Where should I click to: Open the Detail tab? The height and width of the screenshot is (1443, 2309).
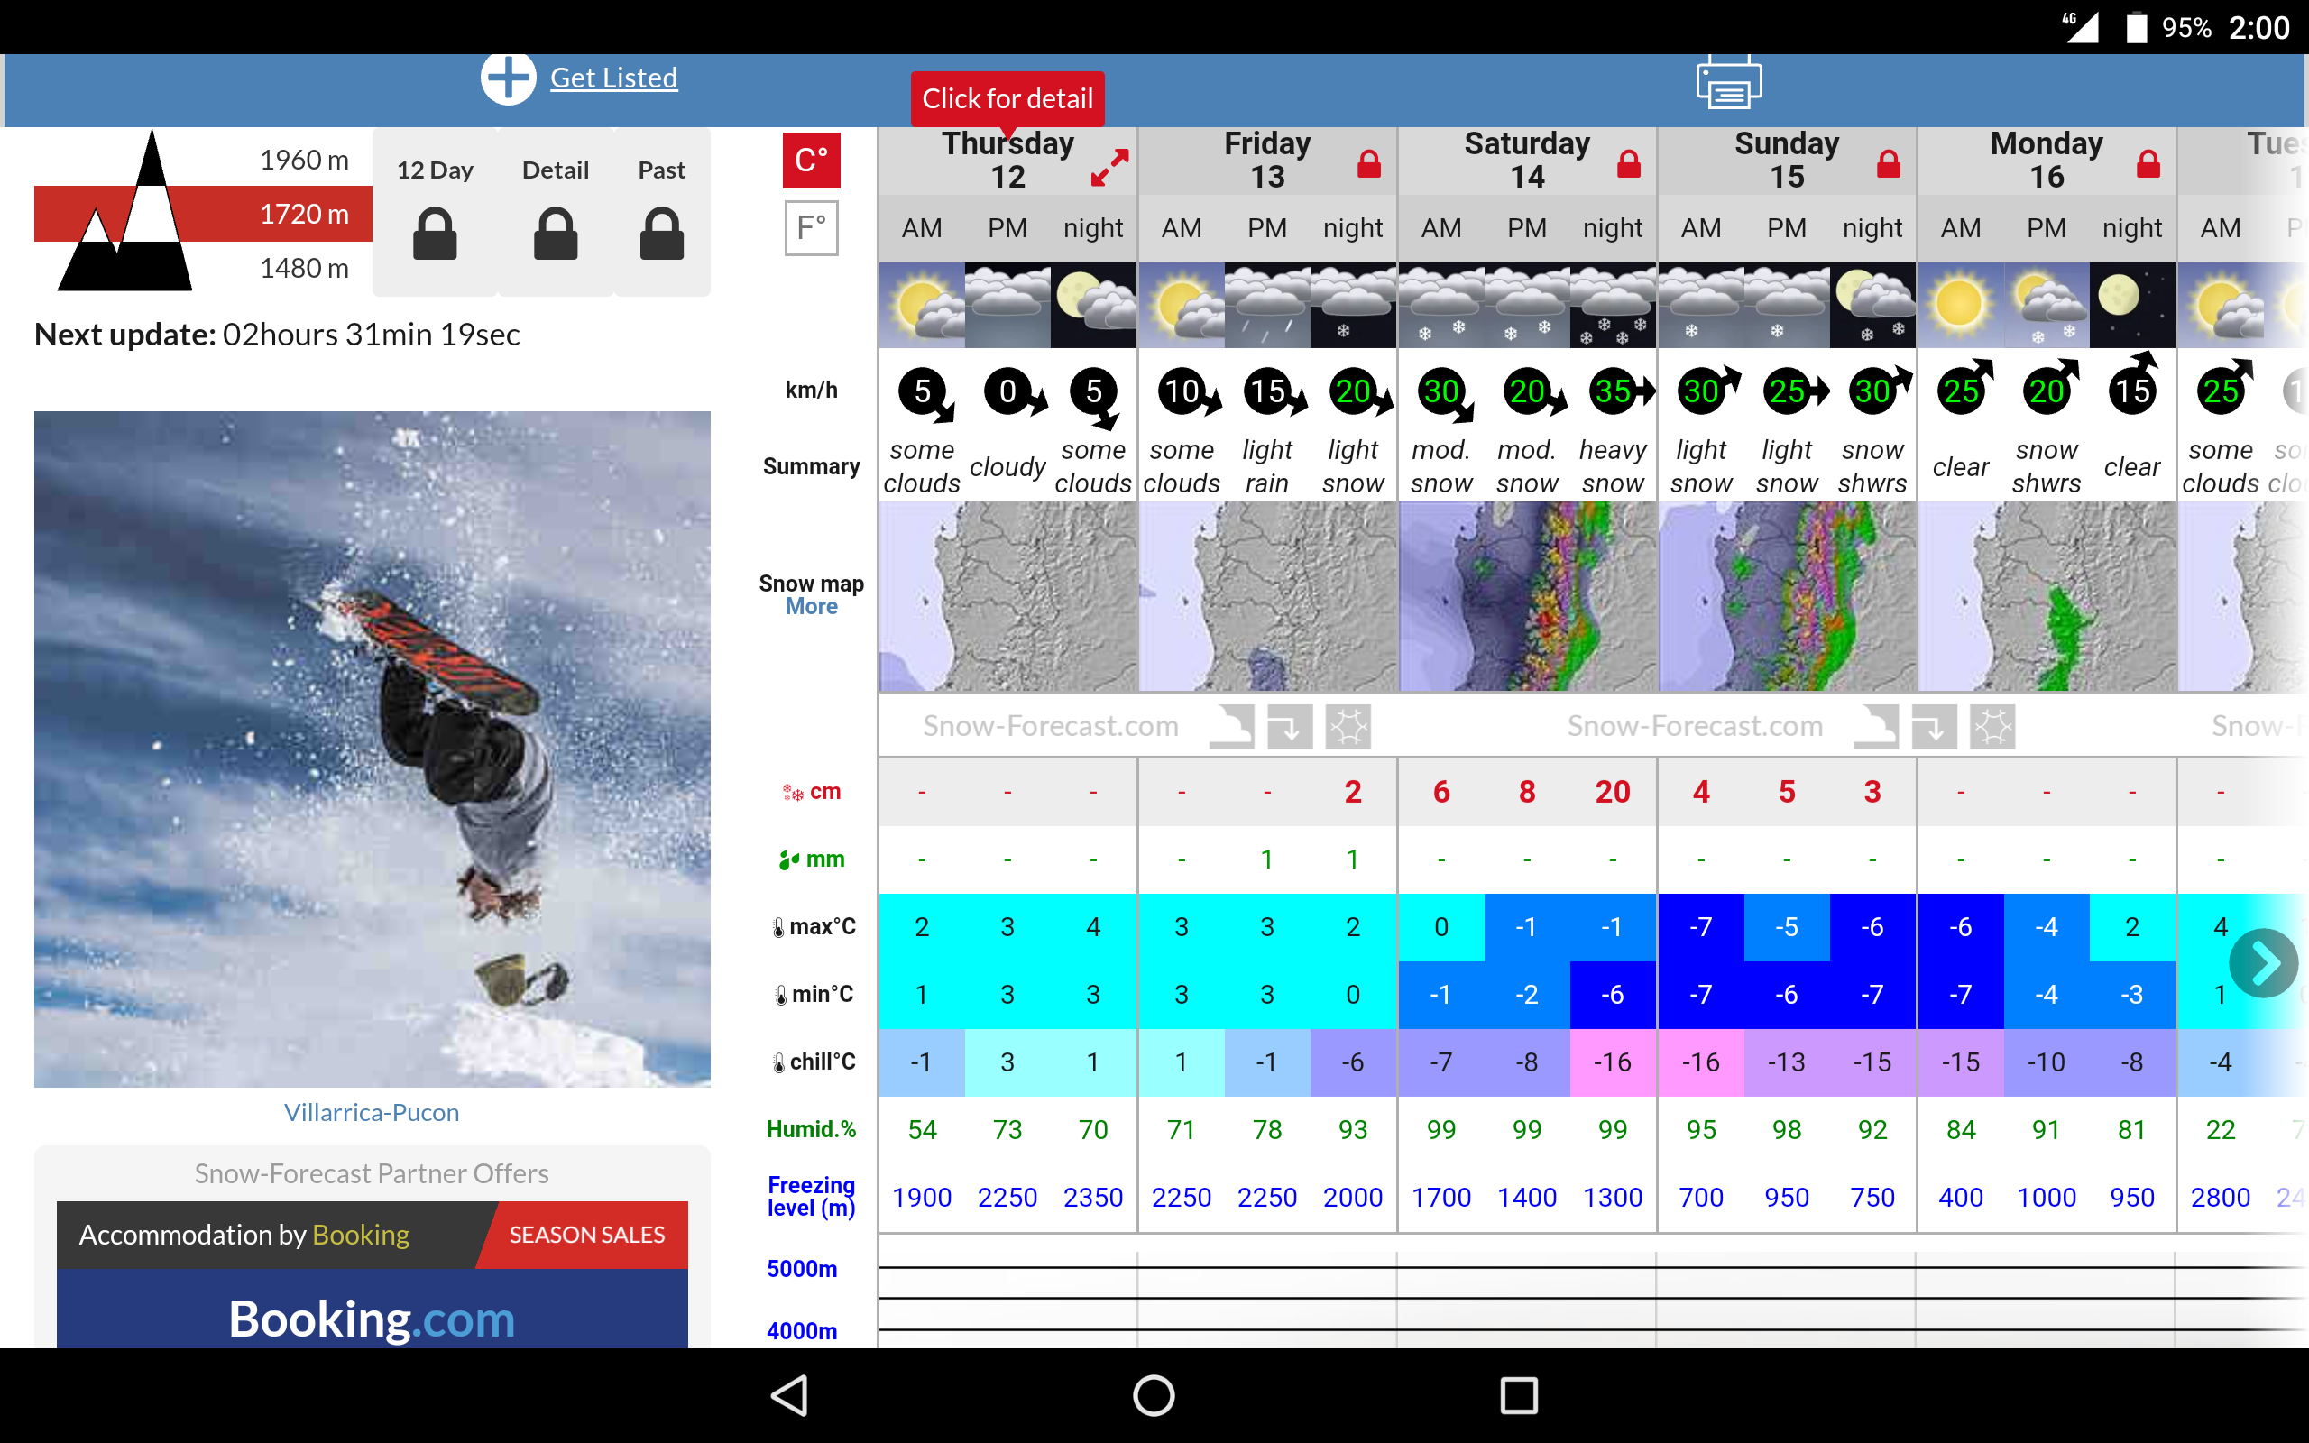click(x=556, y=170)
